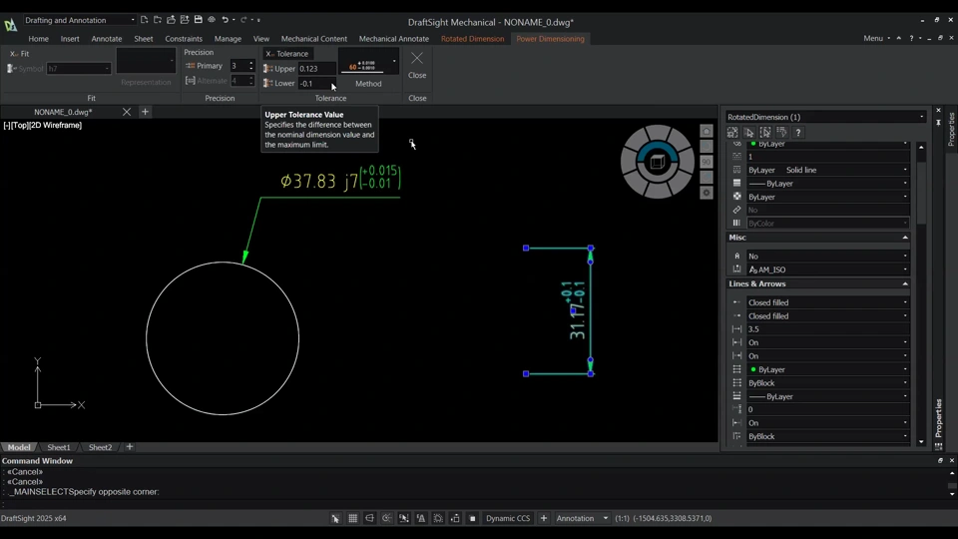Click the Home view icon beside navigation wheel
The height and width of the screenshot is (539, 958).
pyautogui.click(x=707, y=132)
